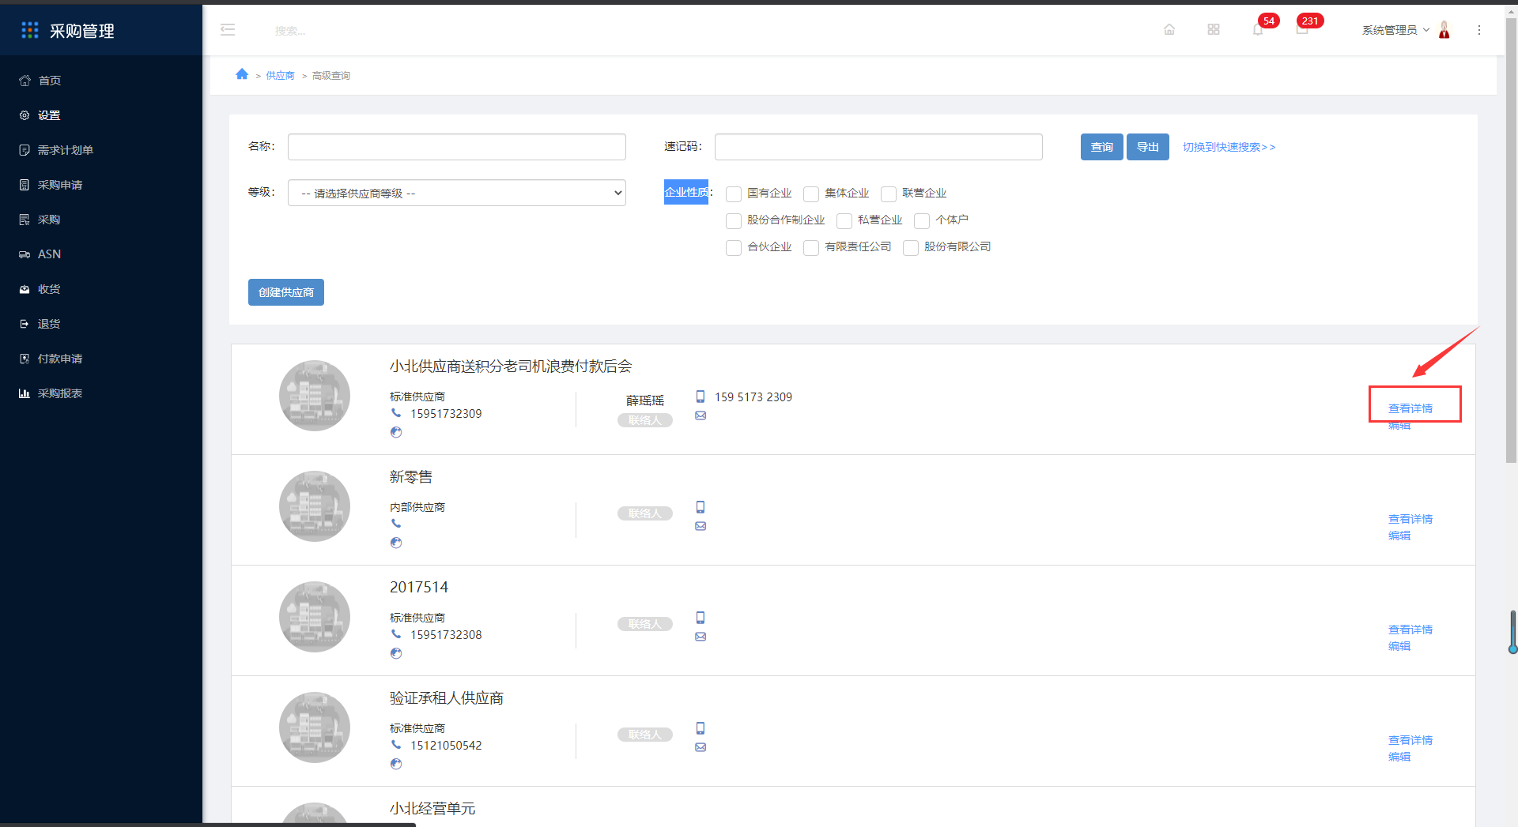Click the mobile icon next to 159 5173 2309

coord(700,397)
